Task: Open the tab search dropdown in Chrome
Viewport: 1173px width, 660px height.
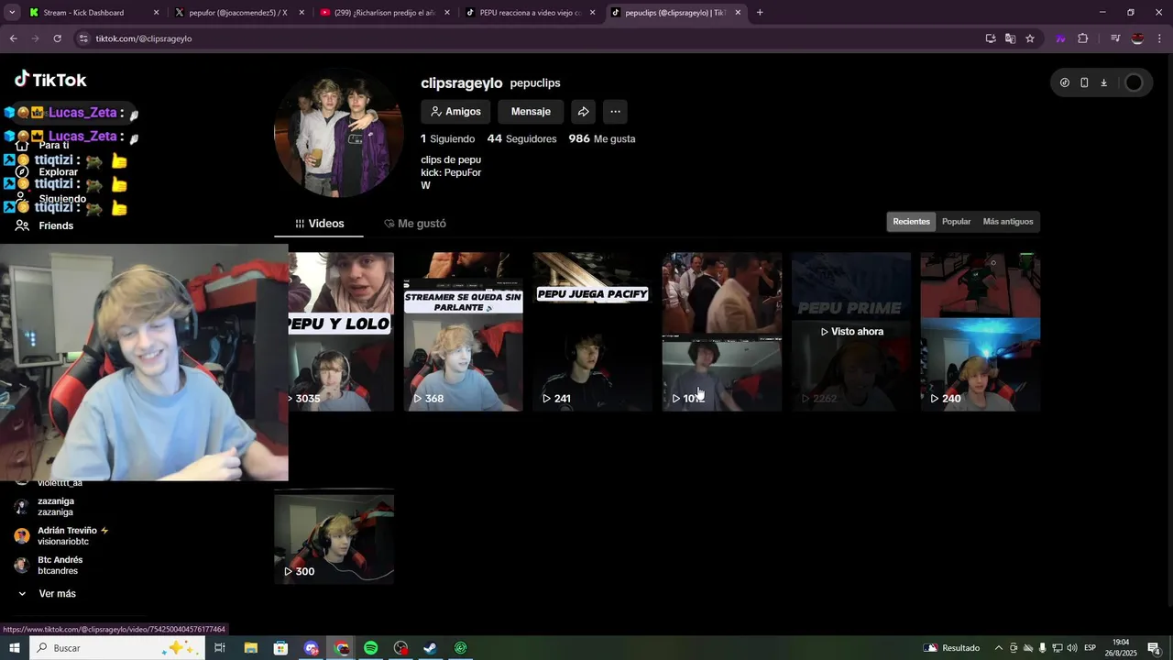Action: tap(12, 13)
